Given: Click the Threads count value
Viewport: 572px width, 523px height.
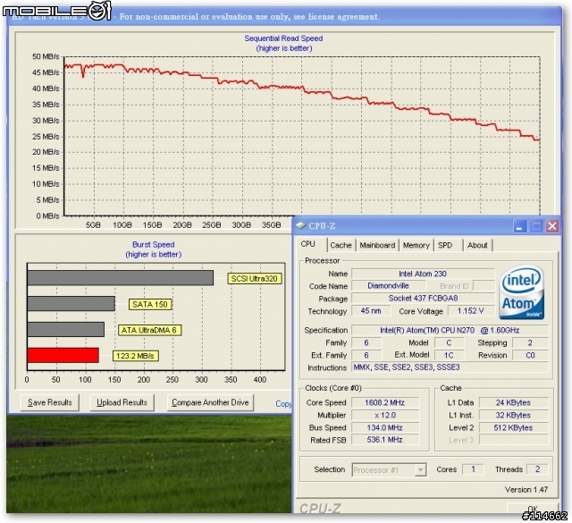Looking at the screenshot, I should tap(537, 469).
